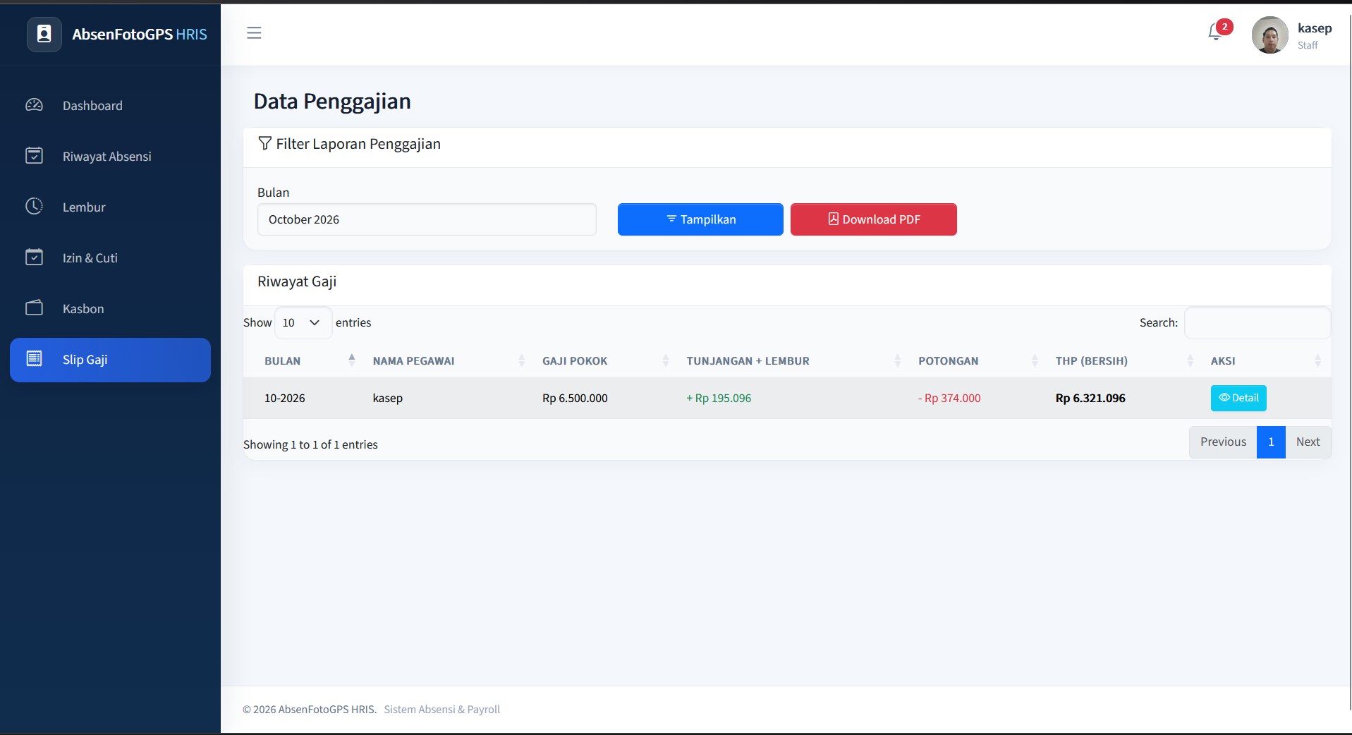Sort by THP (BERSIH) column

pos(1123,360)
